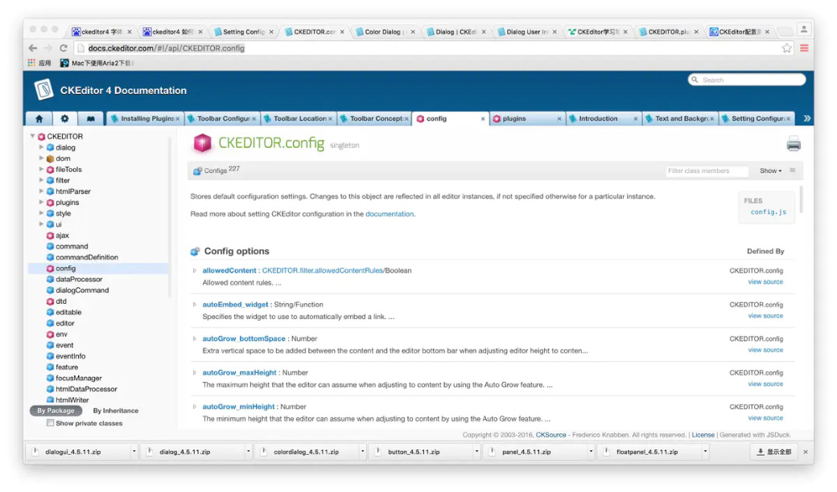Click the printer icon
The height and width of the screenshot is (492, 837).
point(794,145)
